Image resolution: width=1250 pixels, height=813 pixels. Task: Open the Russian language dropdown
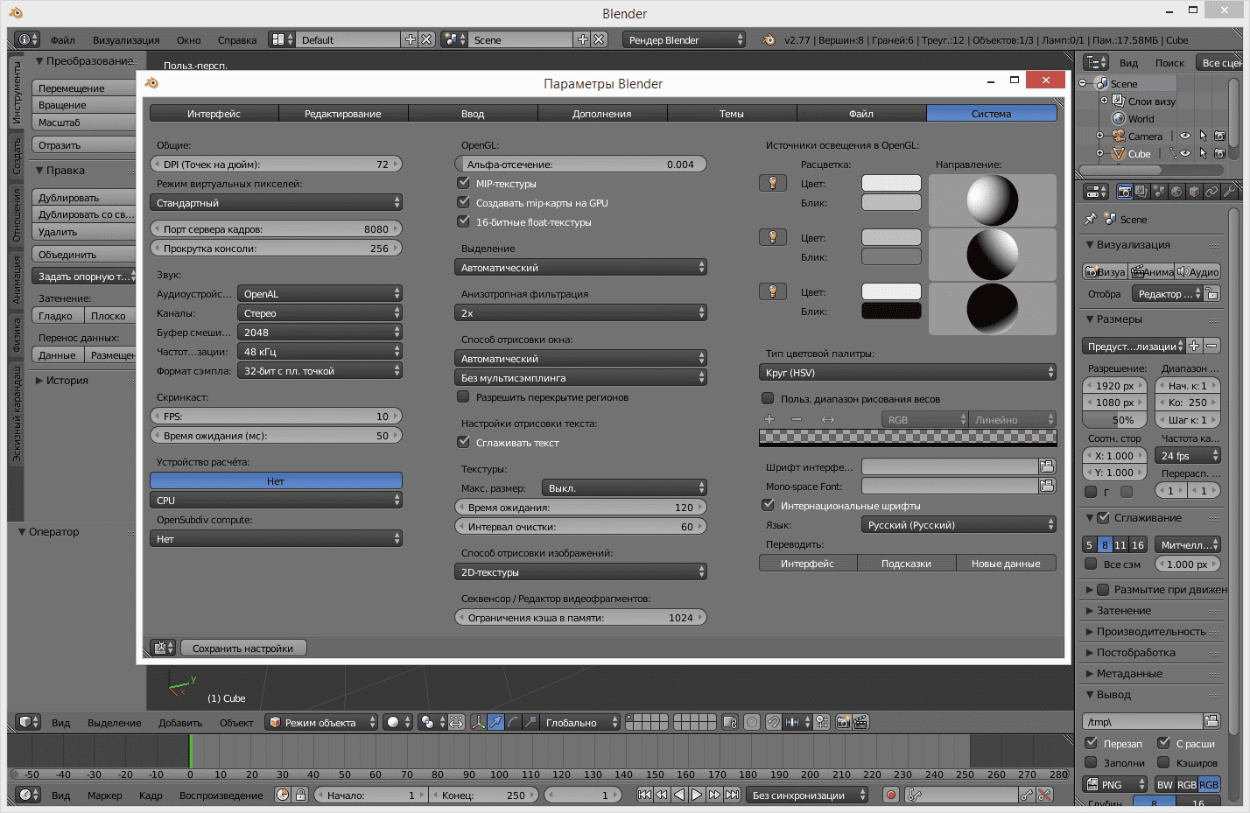(x=959, y=524)
